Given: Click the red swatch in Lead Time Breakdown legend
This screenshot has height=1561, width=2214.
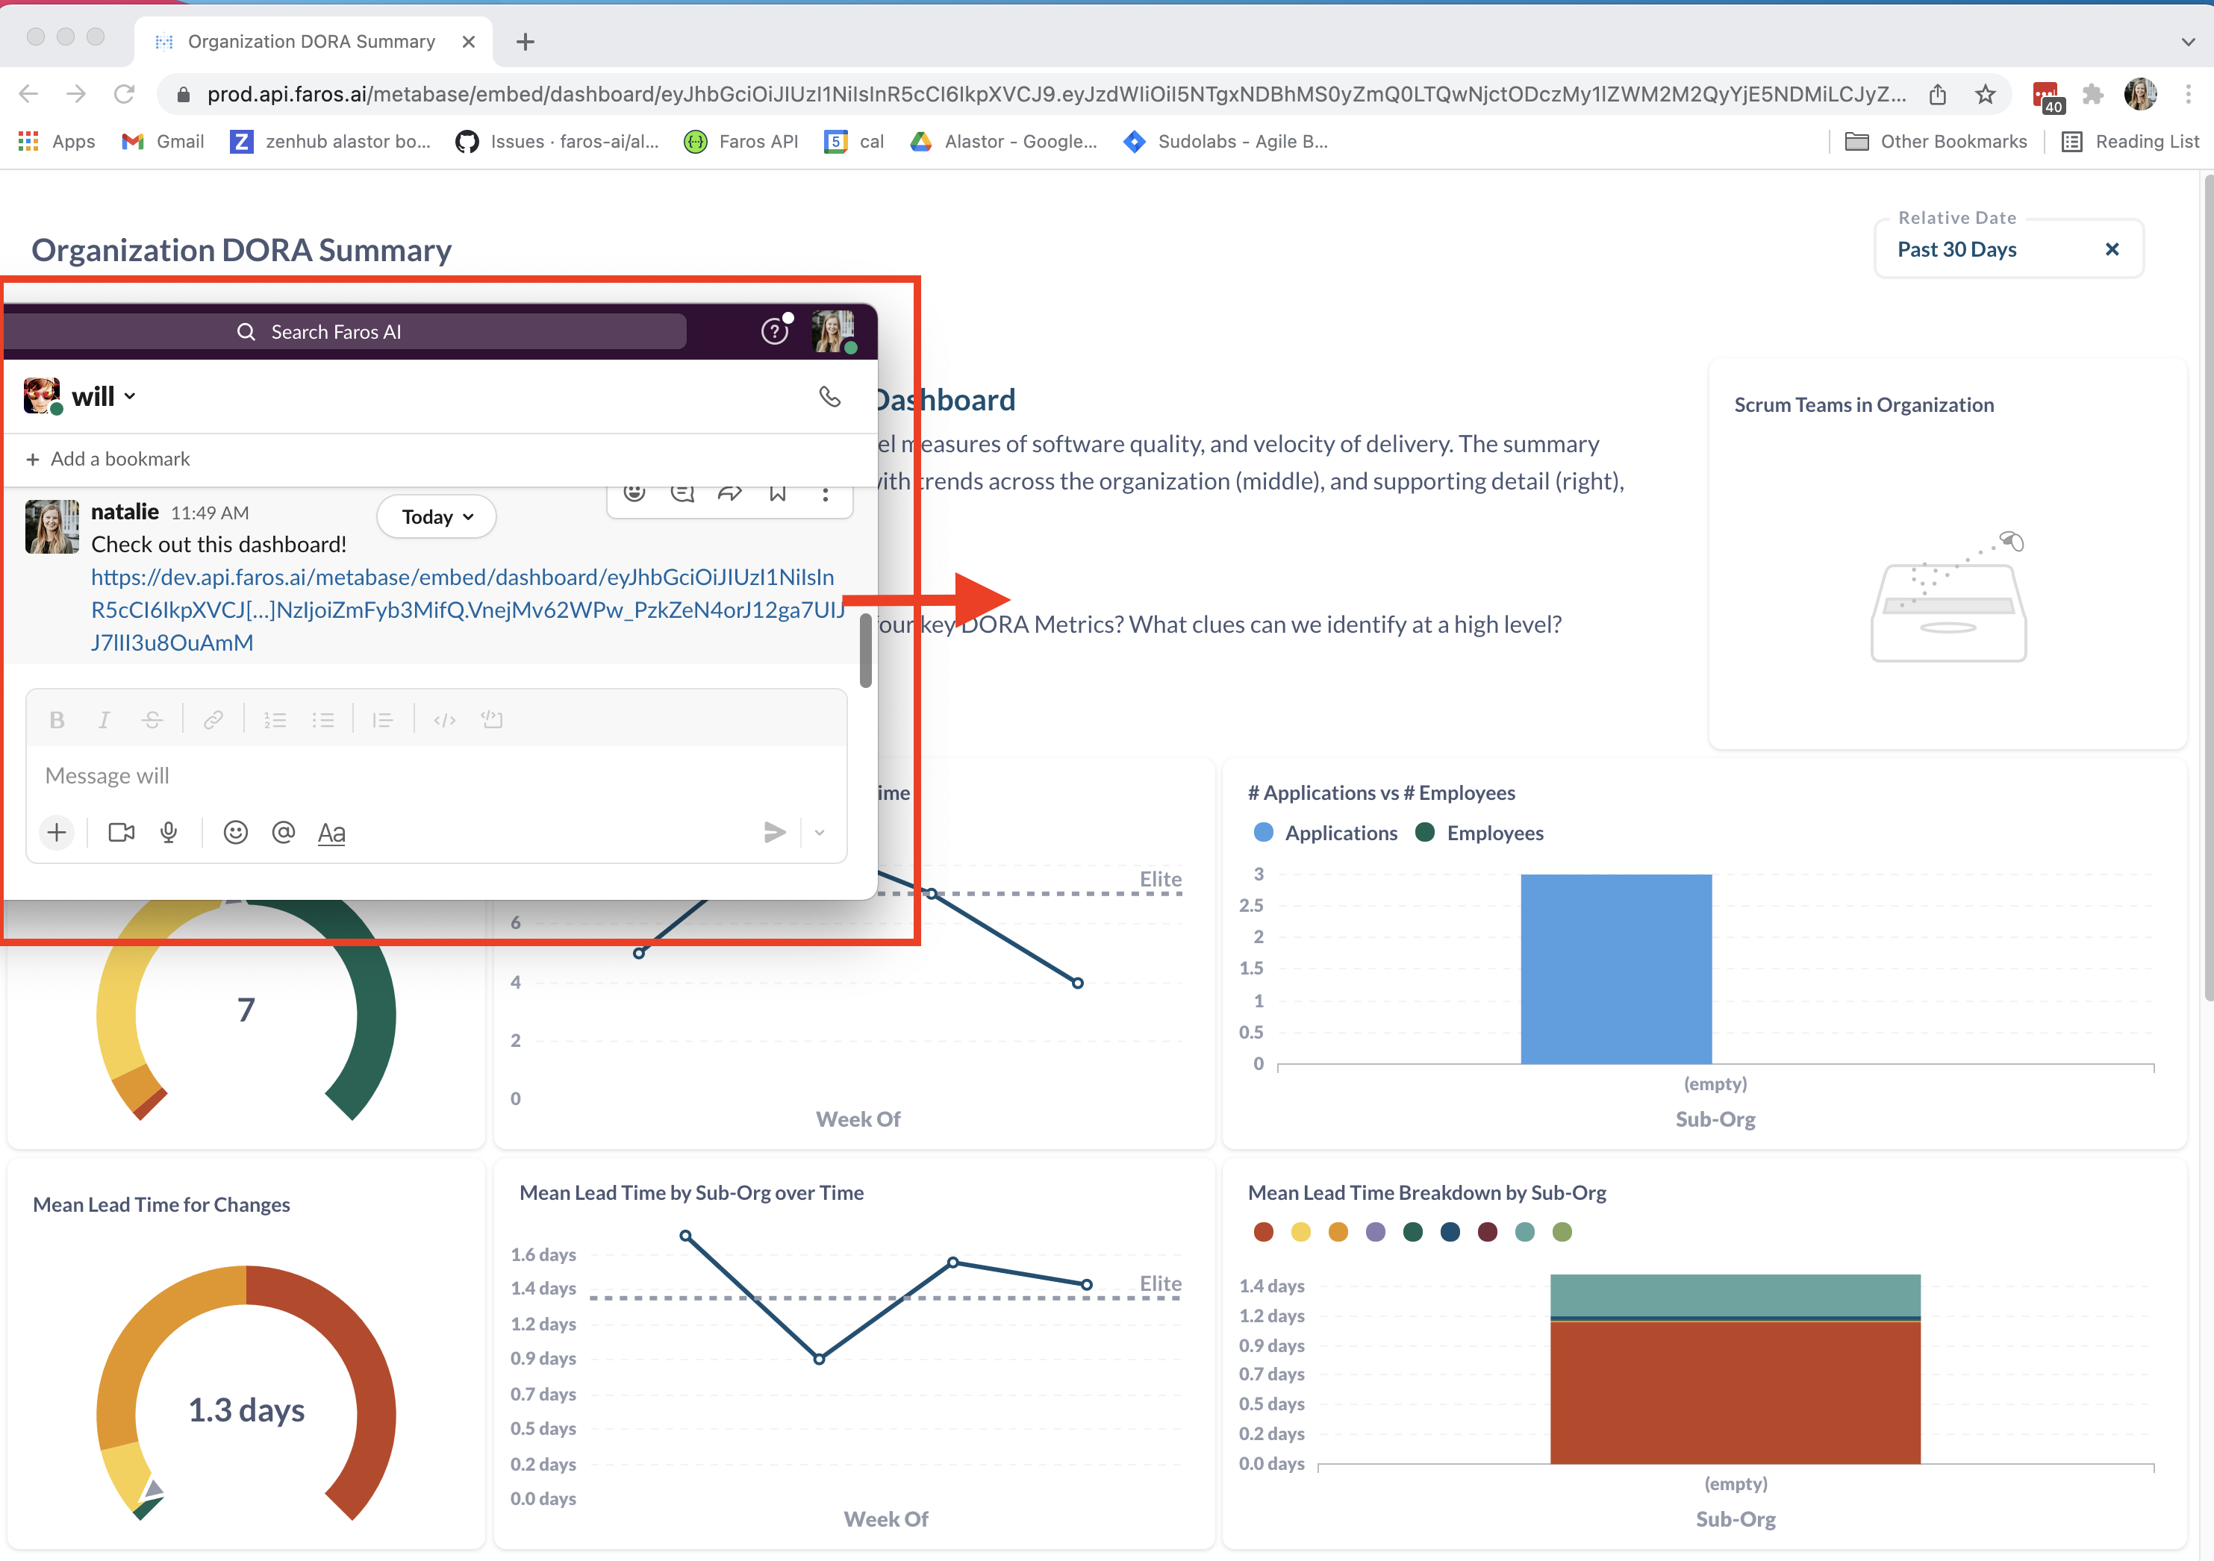Looking at the screenshot, I should click(1263, 1231).
